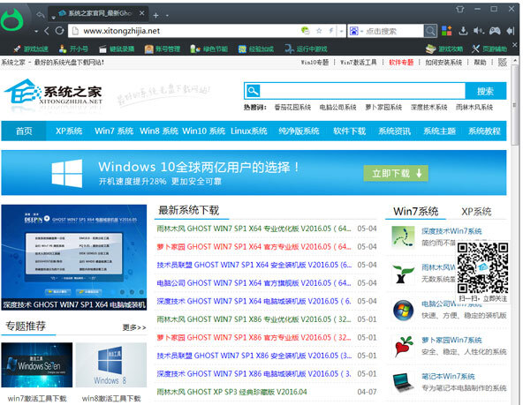Open the colorful apps grid icon
Image resolution: width=523 pixels, height=405 pixels.
pyautogui.click(x=447, y=31)
